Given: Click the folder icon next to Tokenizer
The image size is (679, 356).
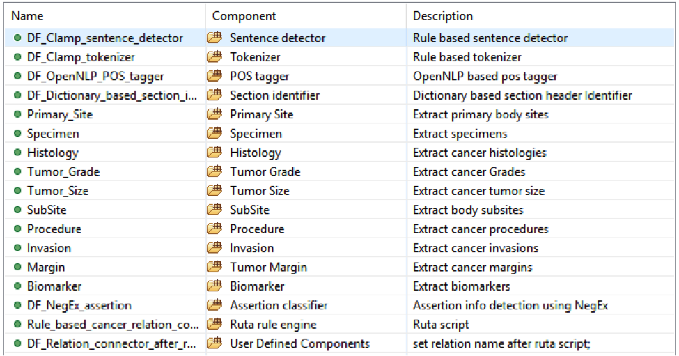Looking at the screenshot, I should pos(214,57).
